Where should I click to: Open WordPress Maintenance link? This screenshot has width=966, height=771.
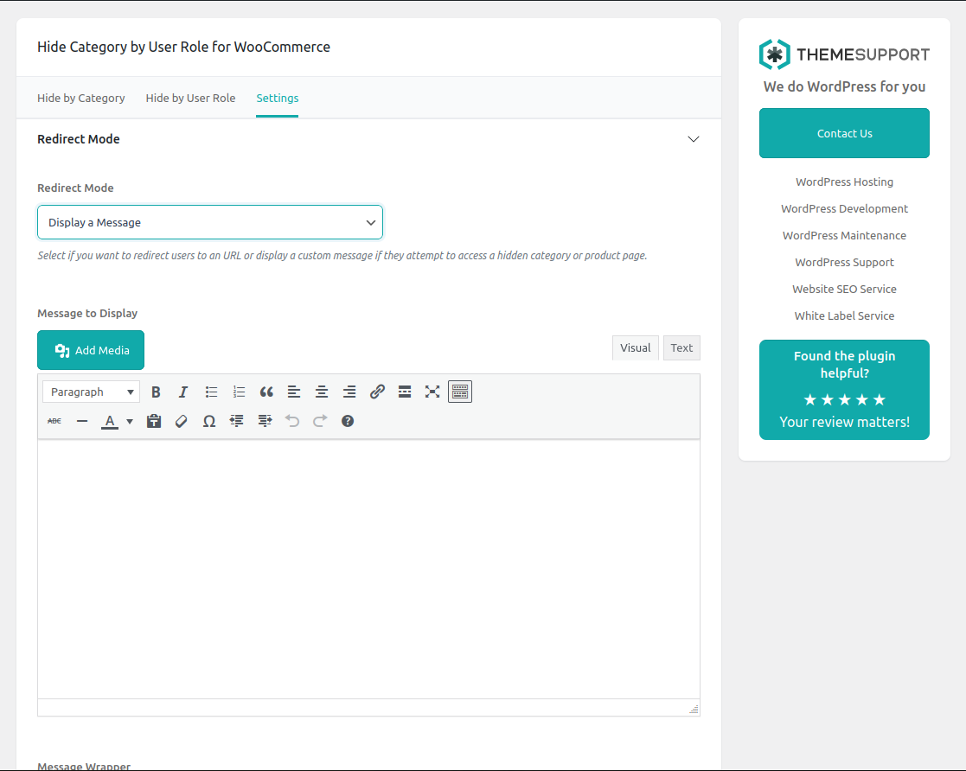click(x=844, y=235)
